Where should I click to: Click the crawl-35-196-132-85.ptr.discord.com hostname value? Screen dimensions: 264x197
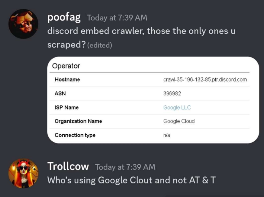point(205,80)
